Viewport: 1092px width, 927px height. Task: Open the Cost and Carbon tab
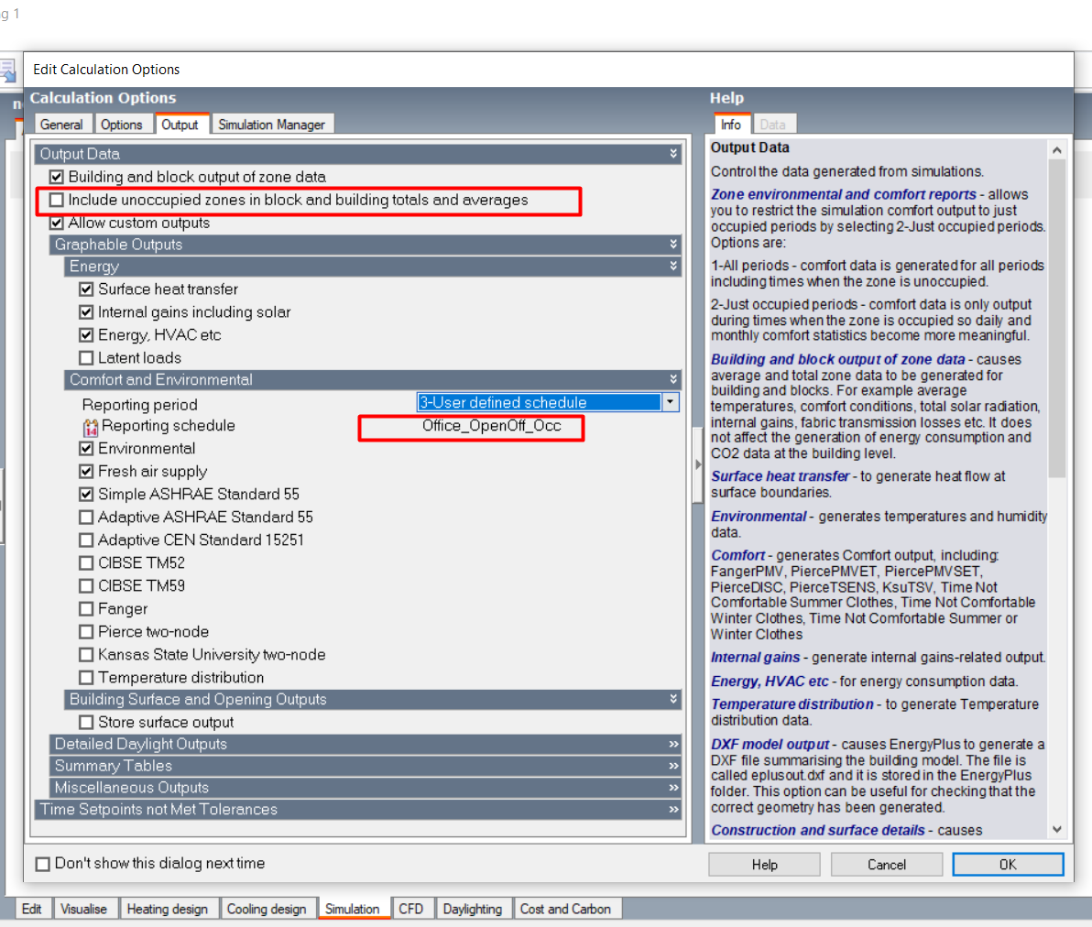click(565, 909)
